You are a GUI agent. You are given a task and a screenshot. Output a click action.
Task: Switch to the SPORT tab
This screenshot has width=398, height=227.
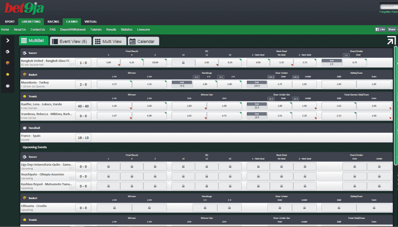point(10,22)
